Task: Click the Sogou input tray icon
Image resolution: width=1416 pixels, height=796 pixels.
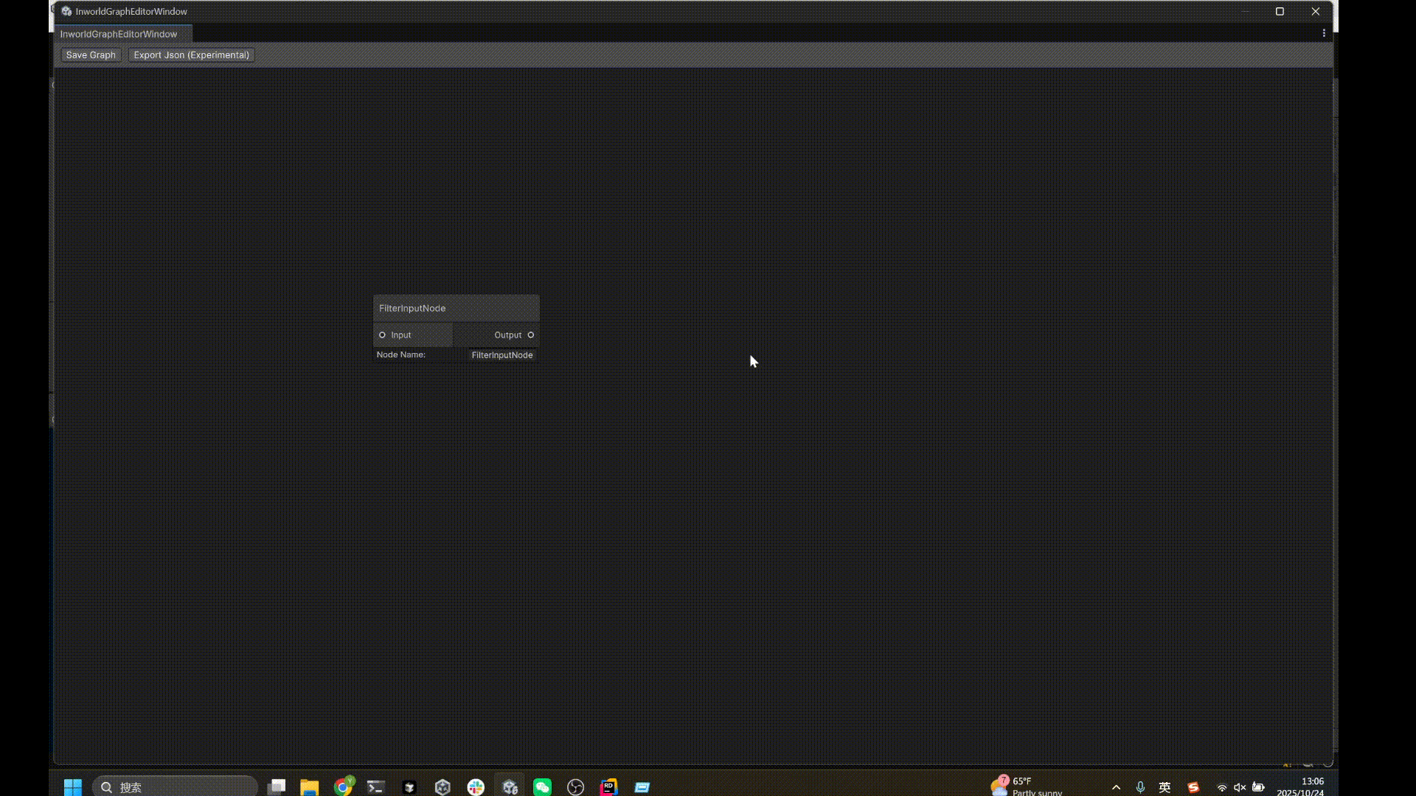Action: point(1193,786)
